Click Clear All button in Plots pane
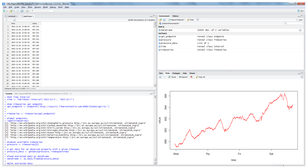Viewport: 308px width, 168px height. click(x=200, y=77)
